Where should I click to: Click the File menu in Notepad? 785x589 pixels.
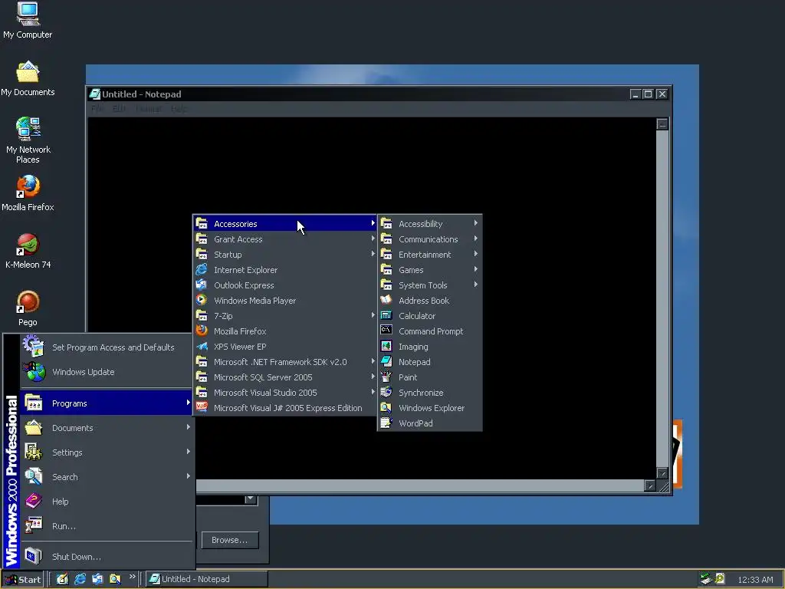point(97,109)
